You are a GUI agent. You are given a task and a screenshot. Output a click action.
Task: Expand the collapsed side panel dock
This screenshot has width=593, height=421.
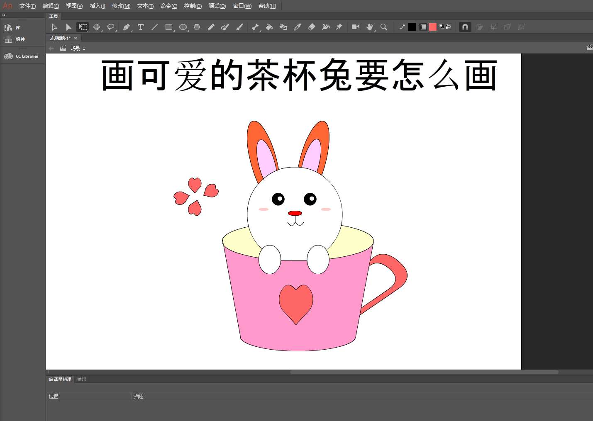[4, 15]
